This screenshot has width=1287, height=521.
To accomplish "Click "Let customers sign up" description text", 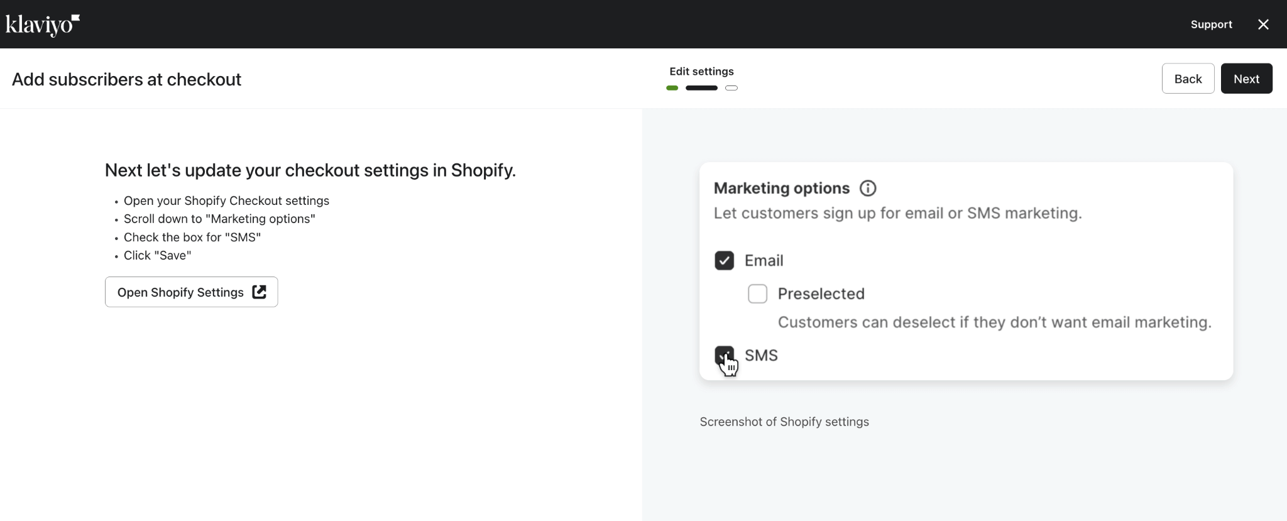I will pos(897,214).
